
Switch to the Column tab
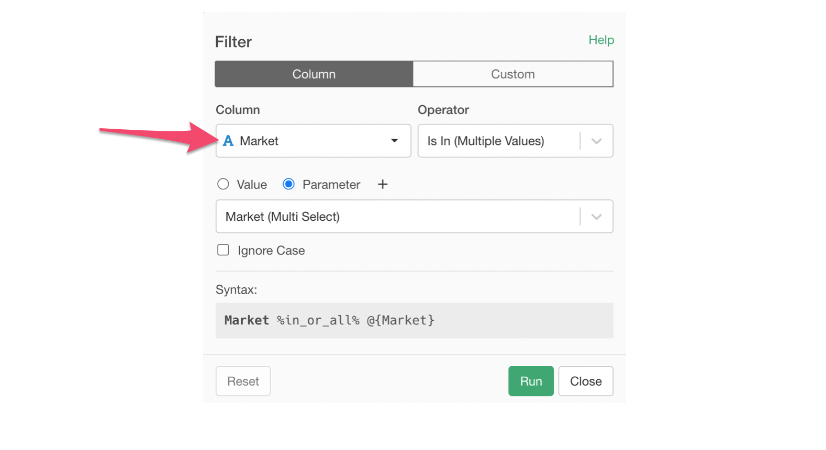coord(314,74)
